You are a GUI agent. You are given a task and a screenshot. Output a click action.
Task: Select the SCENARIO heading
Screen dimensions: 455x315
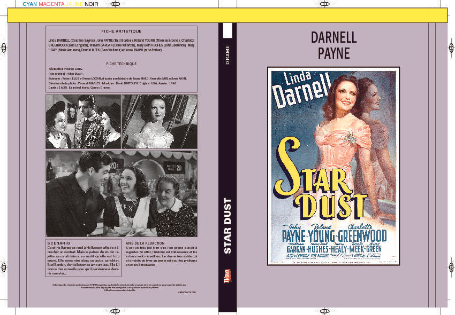(59, 243)
